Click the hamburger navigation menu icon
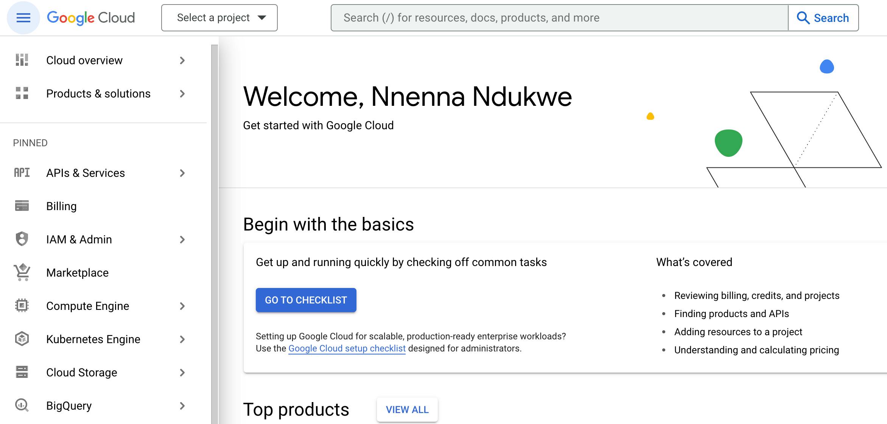 [23, 18]
